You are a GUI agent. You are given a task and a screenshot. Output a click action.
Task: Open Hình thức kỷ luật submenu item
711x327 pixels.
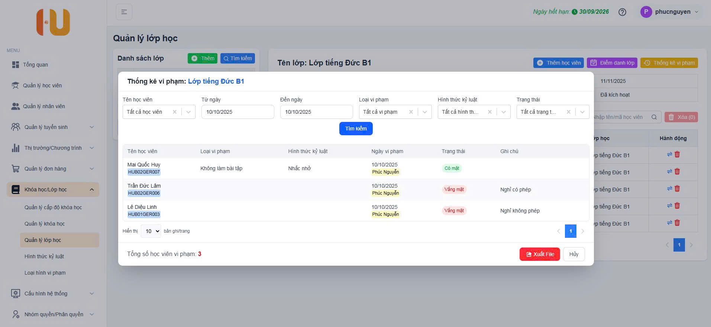44,256
